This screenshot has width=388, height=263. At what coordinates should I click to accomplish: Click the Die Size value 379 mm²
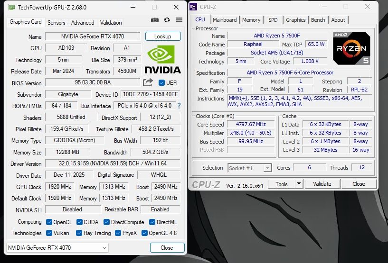click(127, 60)
